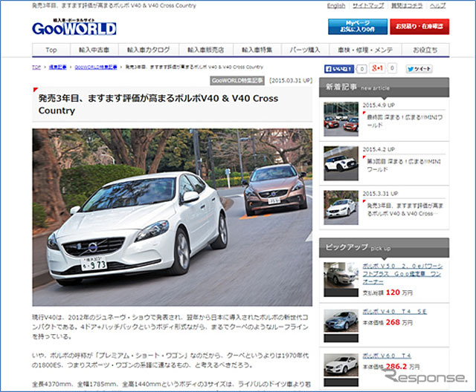476x392 pixels.
Task: Click the GooWORLD logo
Action: click(74, 27)
